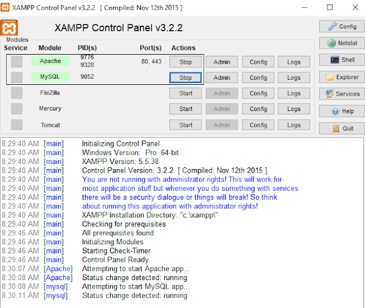Maximize the XAMPP Control Panel window
This screenshot has height=308, width=365.
pos(330,7)
